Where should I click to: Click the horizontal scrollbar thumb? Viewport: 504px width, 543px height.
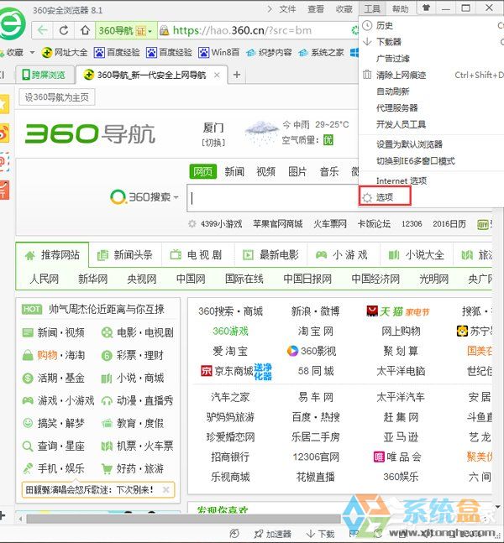click(x=184, y=519)
